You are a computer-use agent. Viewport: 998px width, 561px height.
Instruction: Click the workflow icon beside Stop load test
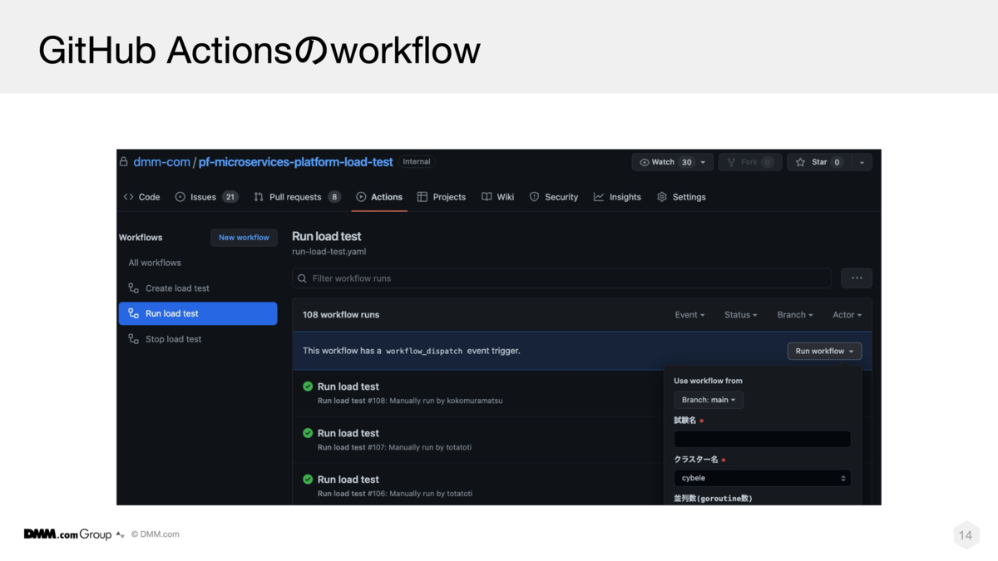133,339
